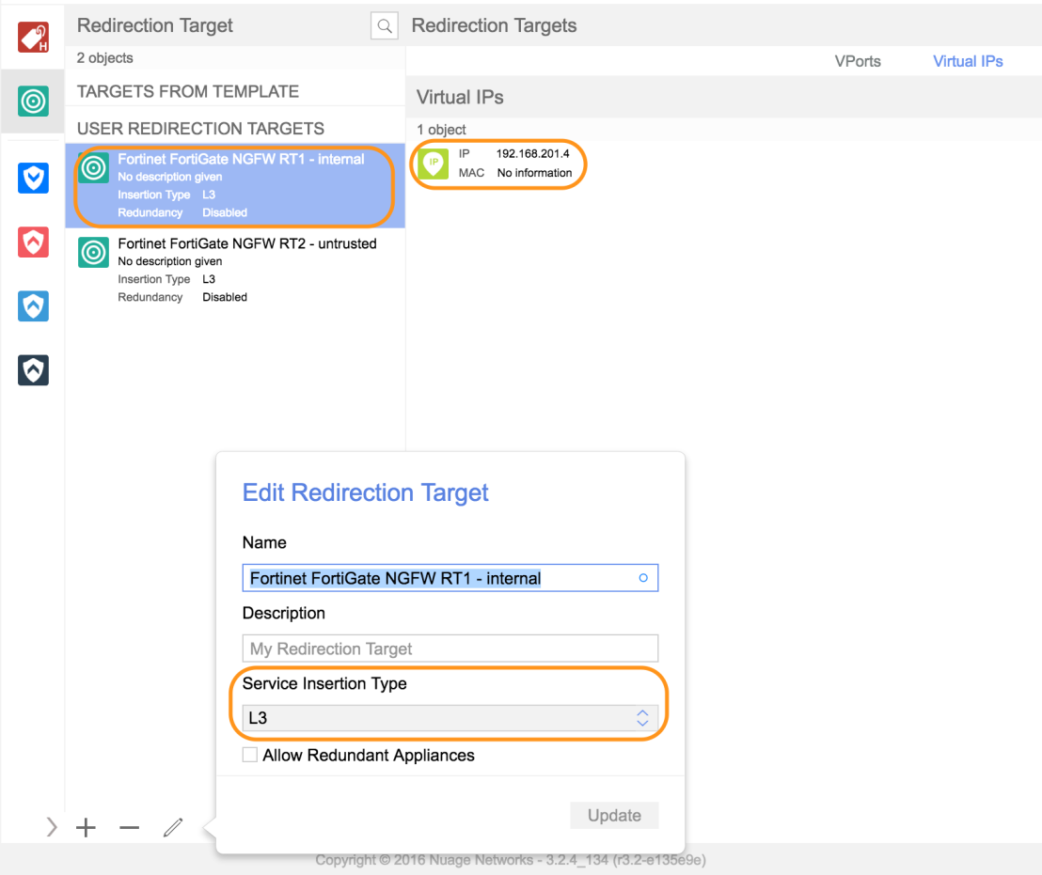Click the target icon of RT2 - untrusted
This screenshot has width=1042, height=875.
(94, 252)
